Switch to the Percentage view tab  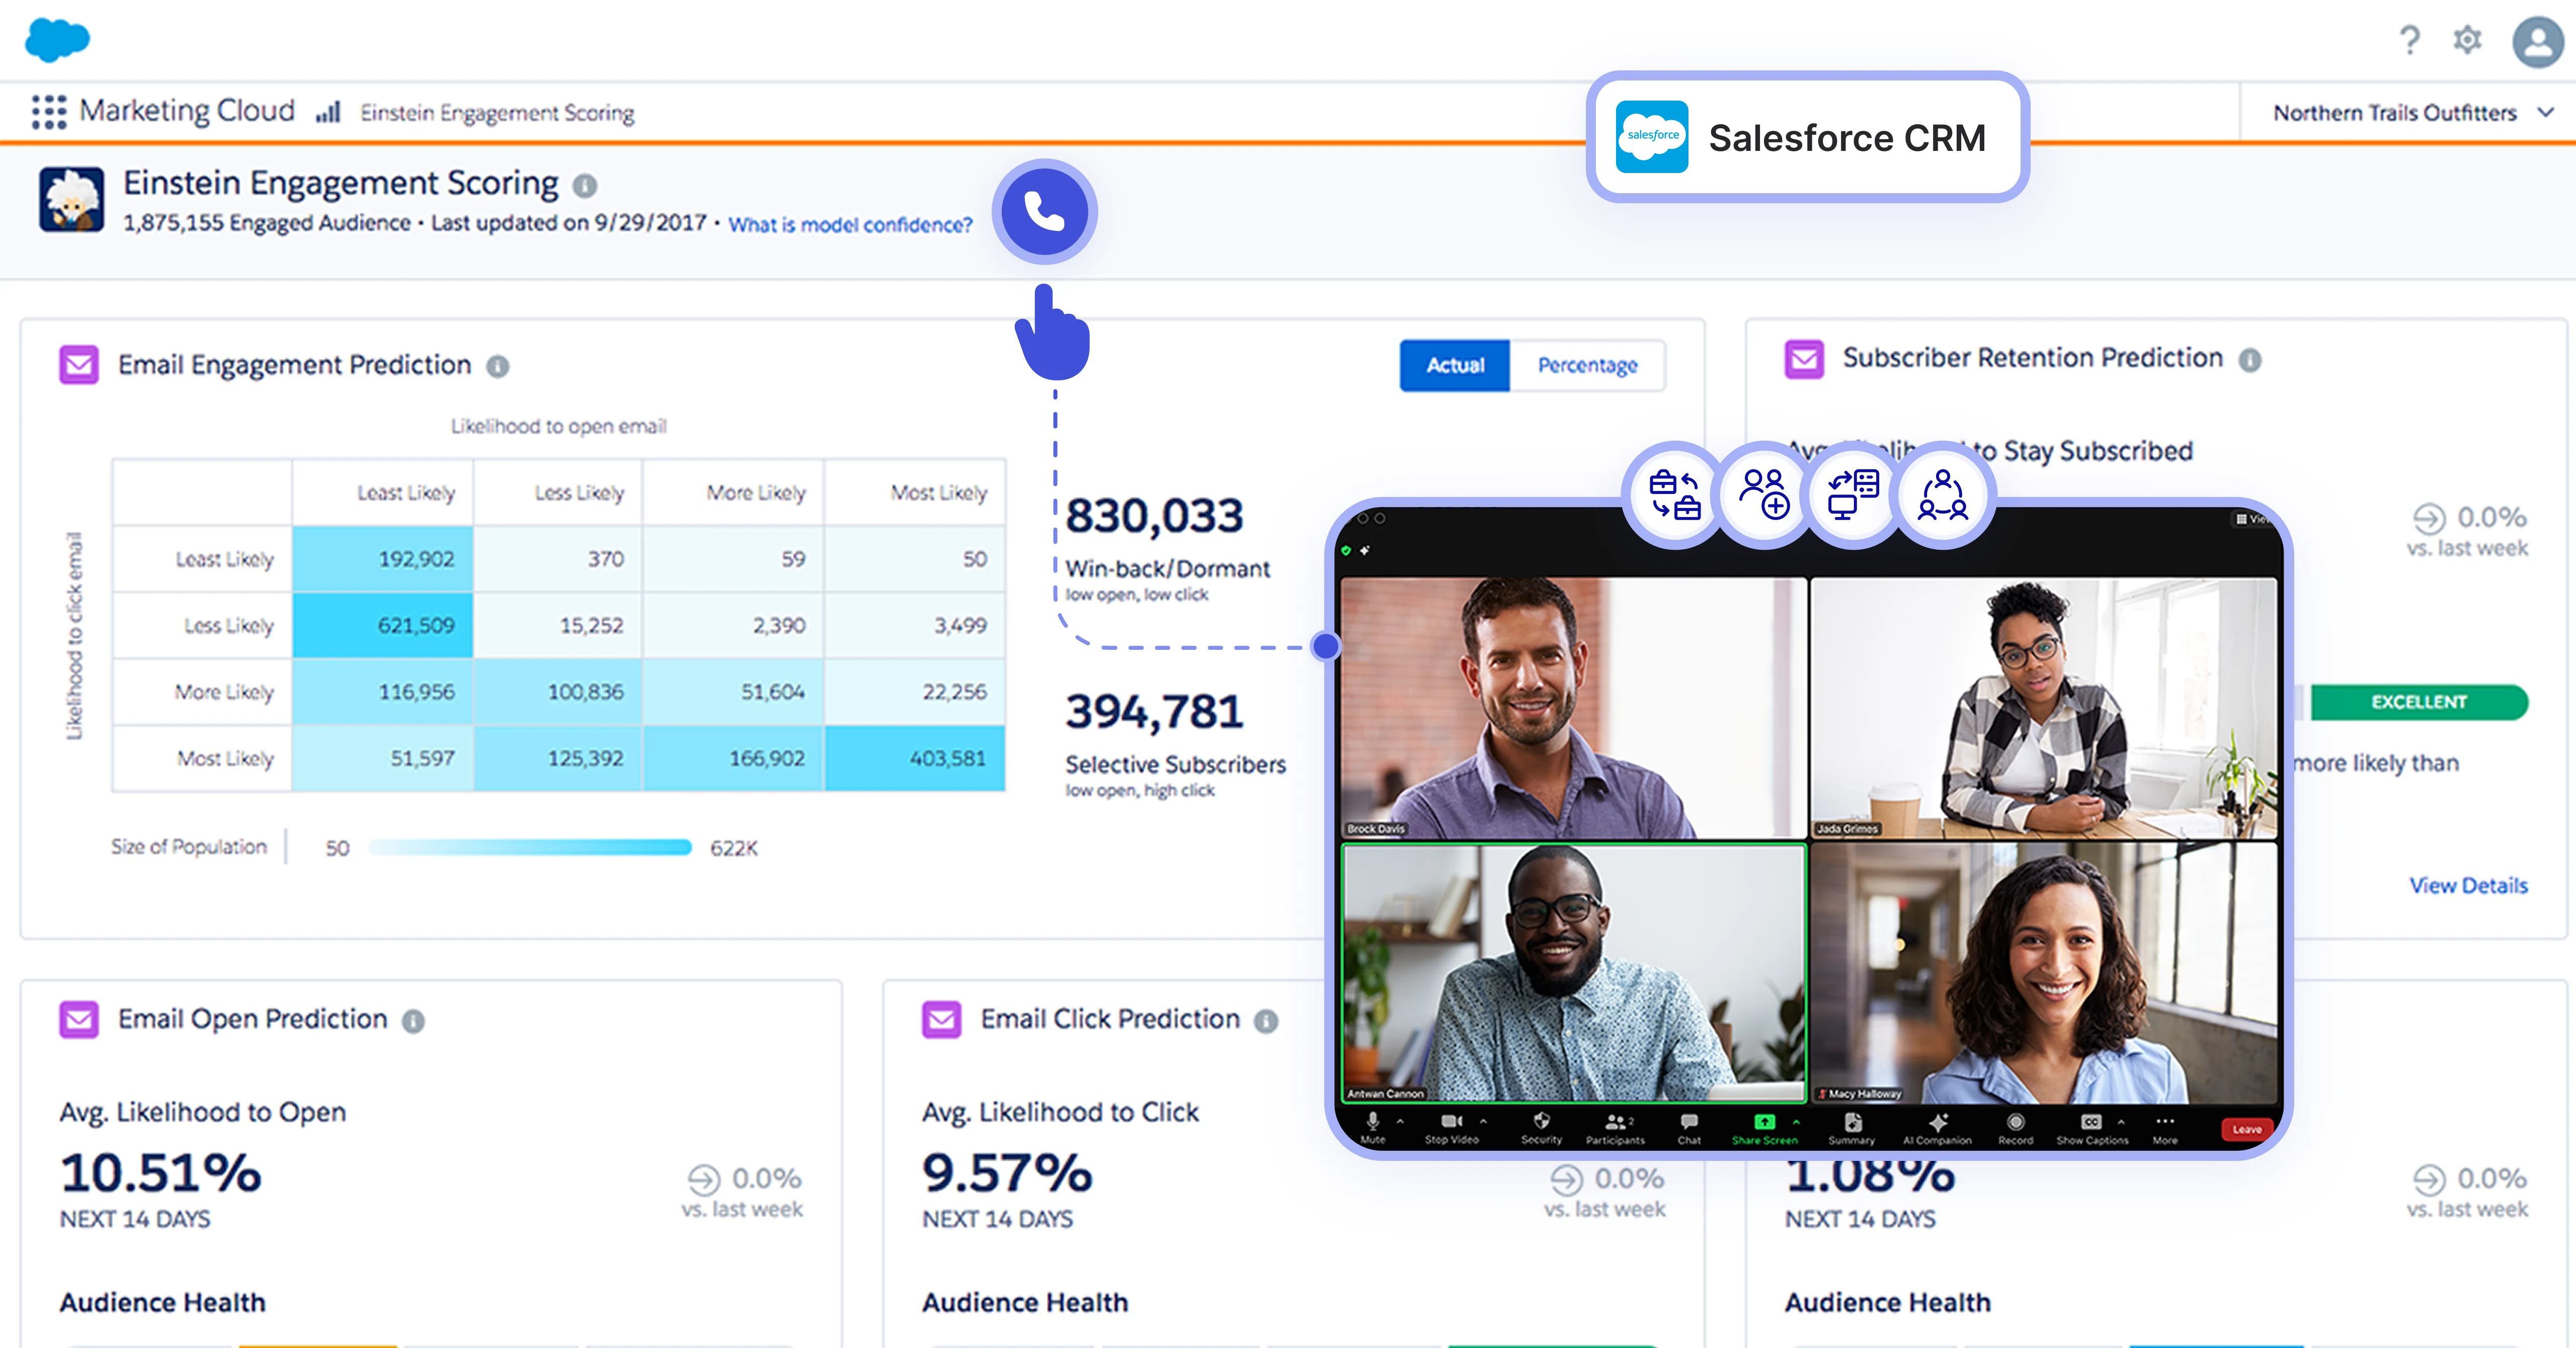1587,365
